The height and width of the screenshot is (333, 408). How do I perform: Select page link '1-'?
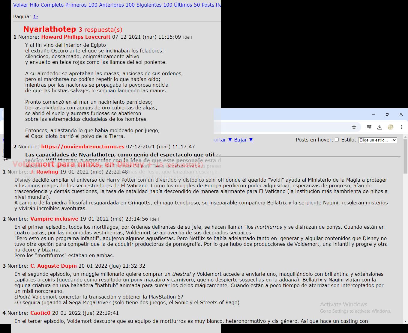tap(36, 16)
